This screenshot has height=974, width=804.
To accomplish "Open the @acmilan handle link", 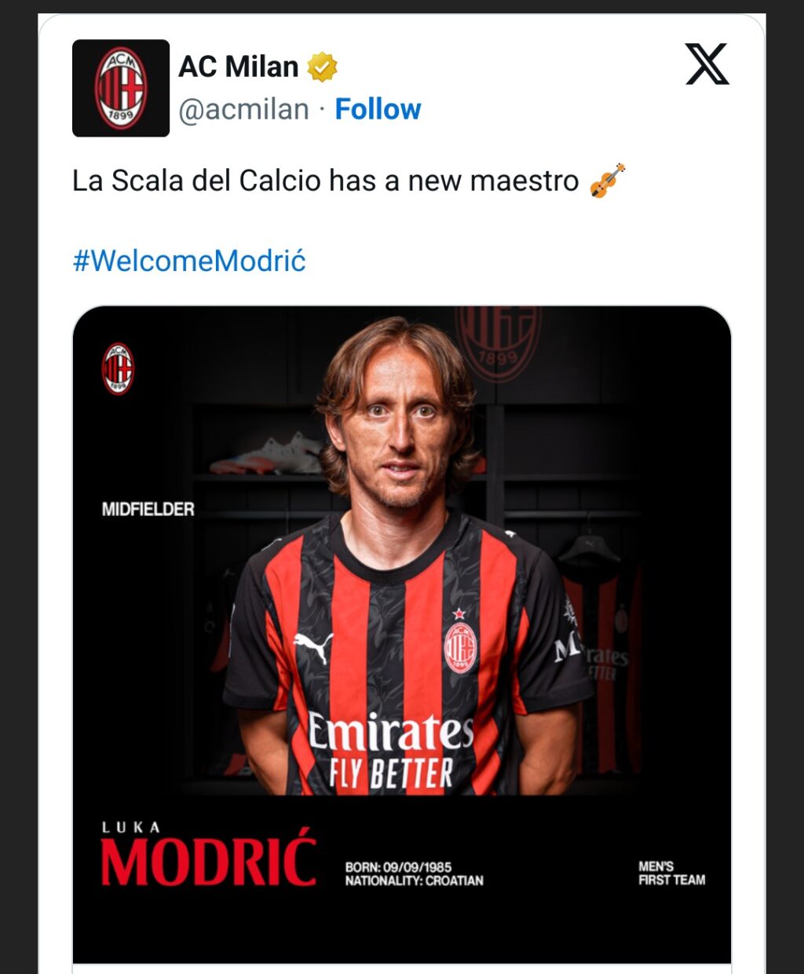I will point(244,109).
